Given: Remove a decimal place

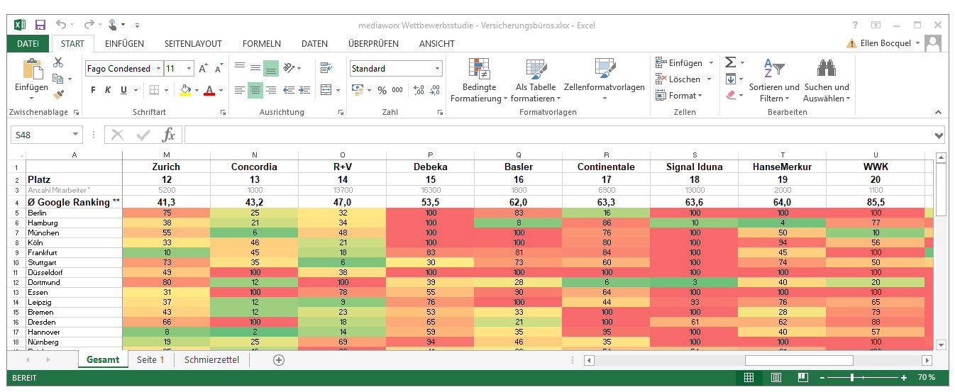Looking at the screenshot, I should 435,90.
